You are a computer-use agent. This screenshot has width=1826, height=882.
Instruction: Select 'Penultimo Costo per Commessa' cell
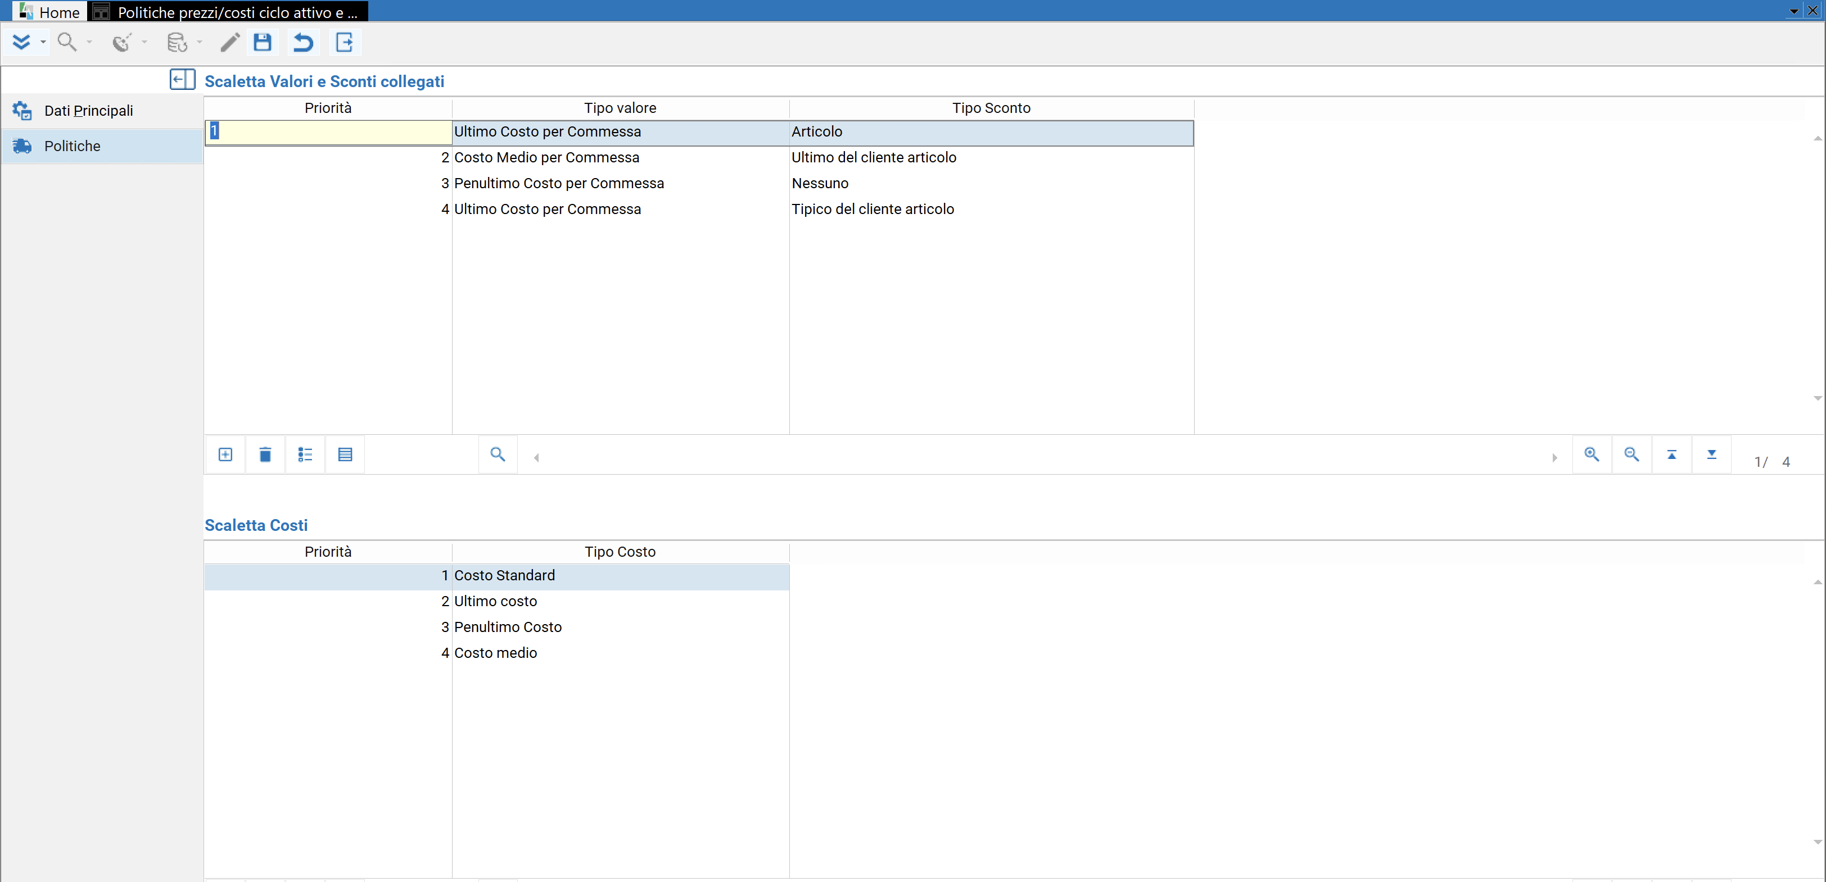[620, 184]
